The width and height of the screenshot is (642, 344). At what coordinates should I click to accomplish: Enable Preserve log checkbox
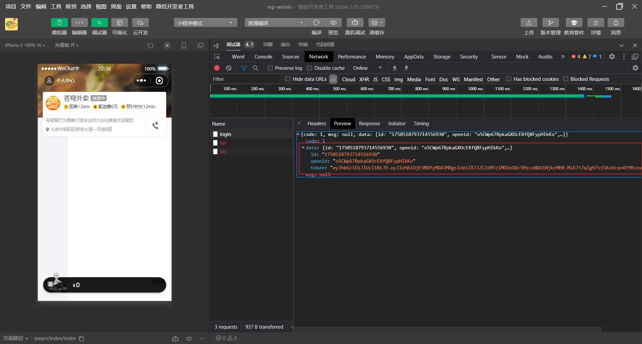click(270, 68)
